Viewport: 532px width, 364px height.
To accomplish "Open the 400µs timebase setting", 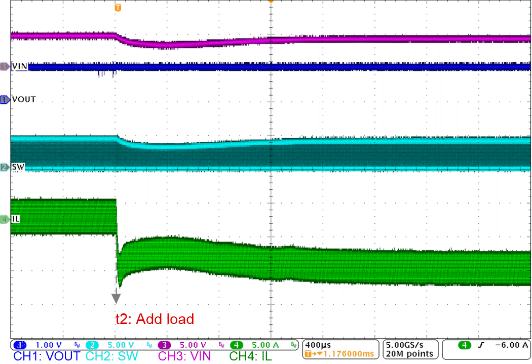I will 318,344.
